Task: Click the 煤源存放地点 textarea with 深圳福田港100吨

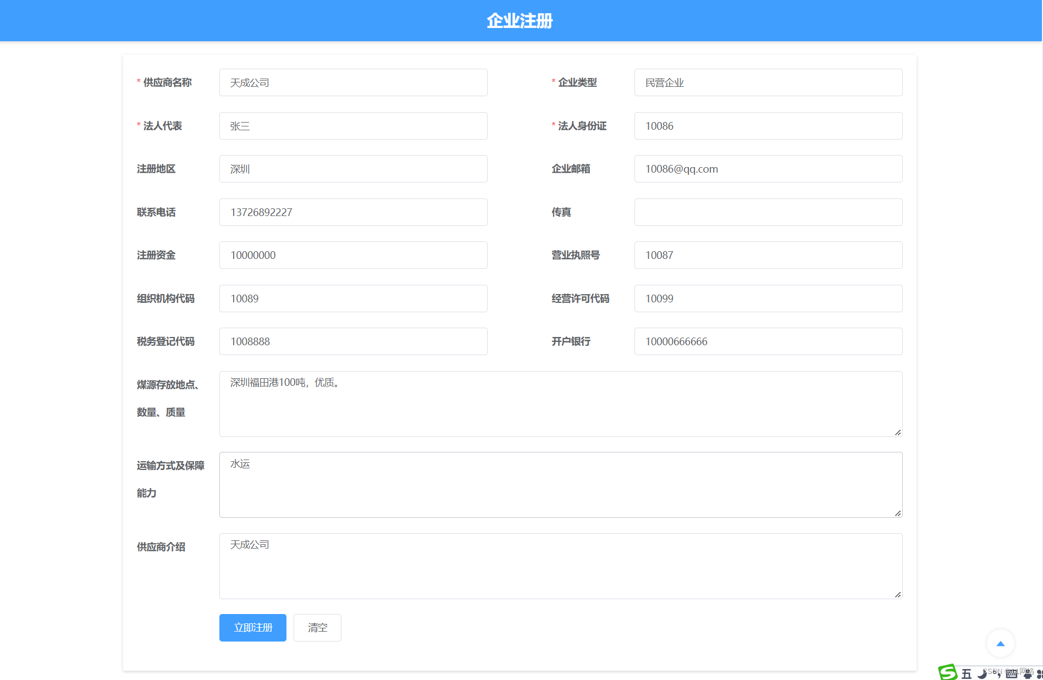Action: click(x=561, y=404)
